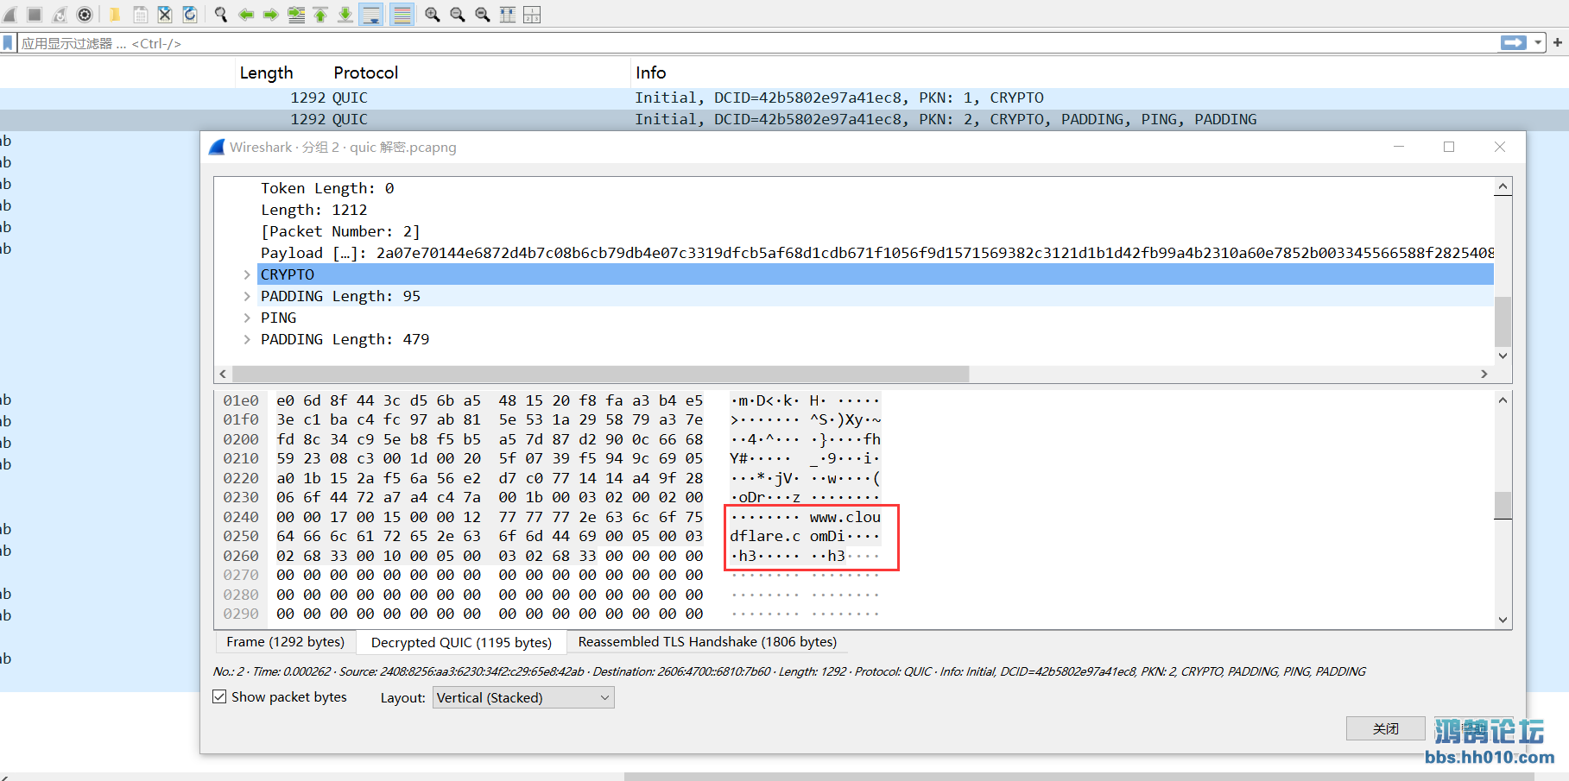Click the hex pane scroll up arrow
The width and height of the screenshot is (1569, 781).
(1503, 400)
